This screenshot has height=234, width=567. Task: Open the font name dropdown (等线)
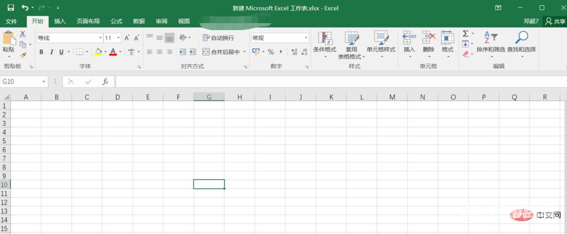[99, 38]
